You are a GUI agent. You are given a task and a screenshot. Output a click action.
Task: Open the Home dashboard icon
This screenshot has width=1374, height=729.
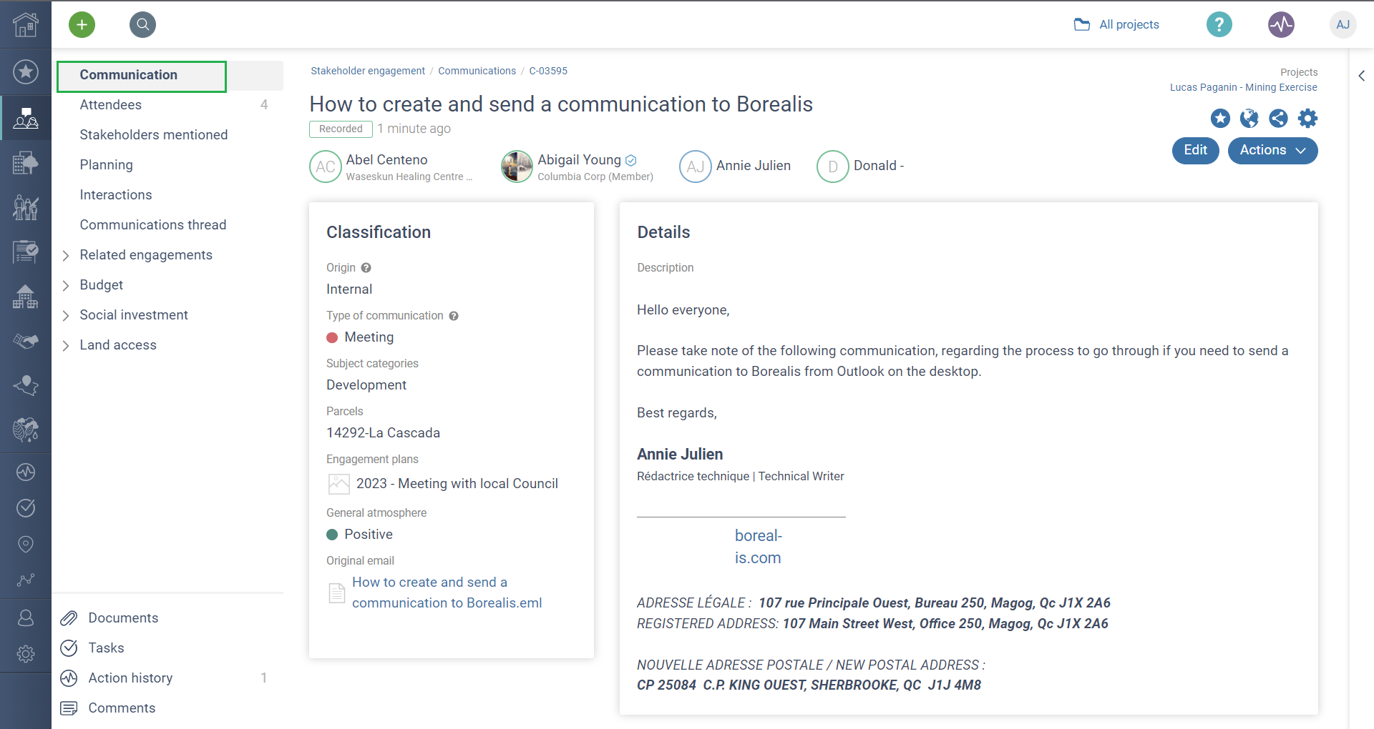click(x=26, y=25)
